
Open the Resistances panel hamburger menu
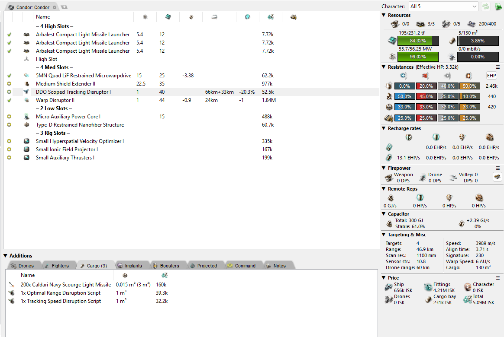point(498,67)
